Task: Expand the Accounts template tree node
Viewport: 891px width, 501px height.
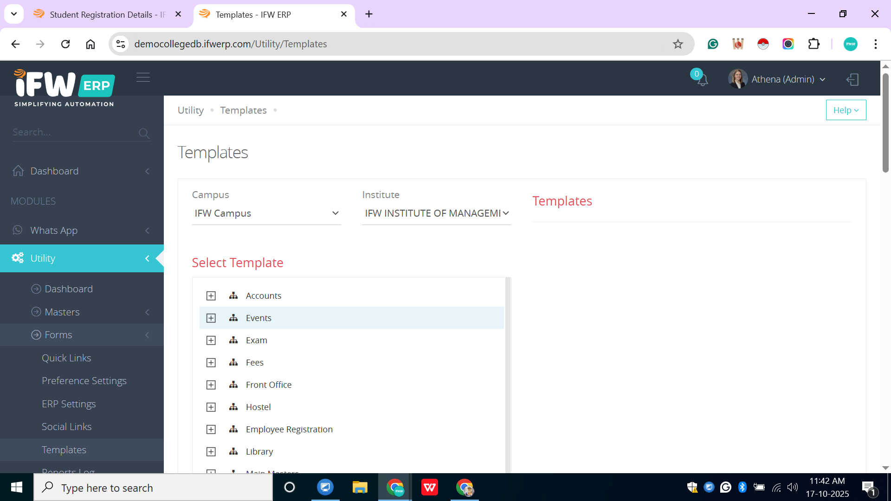Action: coord(211,296)
